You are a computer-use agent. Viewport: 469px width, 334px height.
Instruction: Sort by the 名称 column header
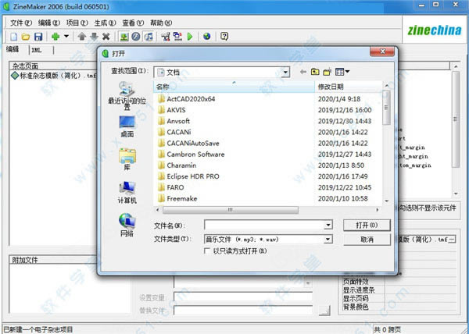click(234, 87)
